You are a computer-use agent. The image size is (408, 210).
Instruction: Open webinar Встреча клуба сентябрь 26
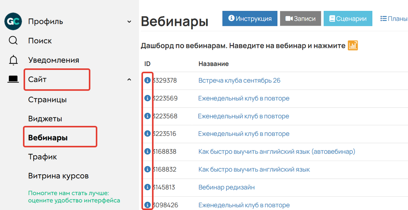(239, 80)
